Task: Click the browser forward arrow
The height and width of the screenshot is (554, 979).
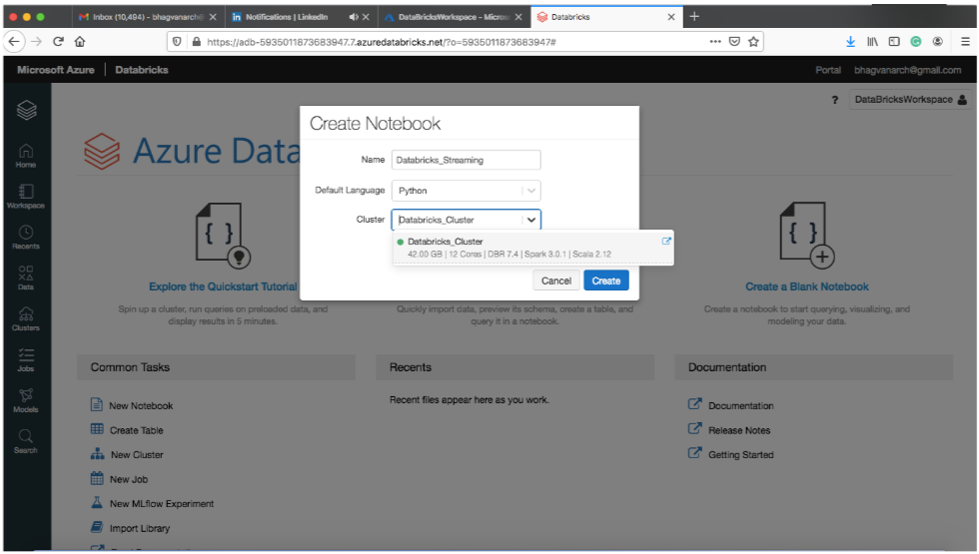Action: [37, 42]
